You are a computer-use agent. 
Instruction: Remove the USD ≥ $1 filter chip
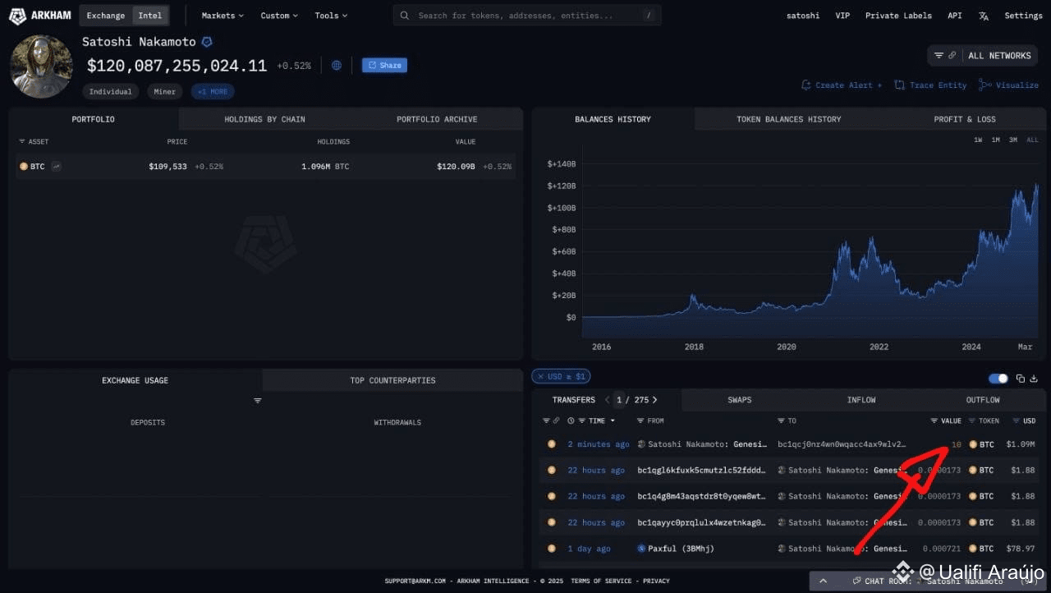(540, 377)
